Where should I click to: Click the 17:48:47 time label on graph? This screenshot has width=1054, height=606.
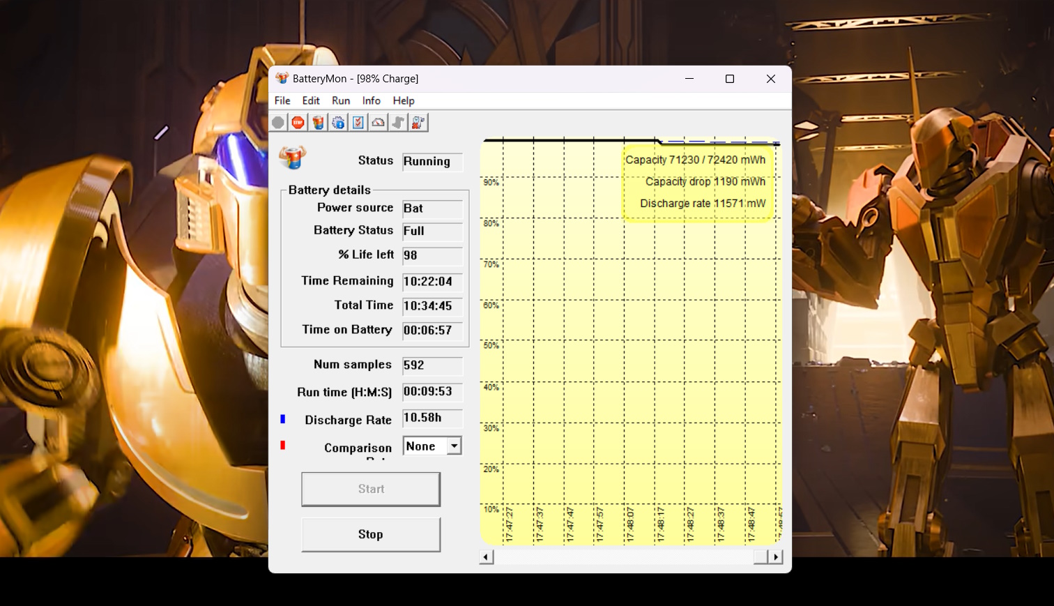click(x=751, y=524)
